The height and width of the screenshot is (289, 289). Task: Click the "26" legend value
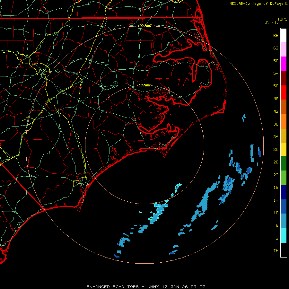pyautogui.click(x=276, y=162)
